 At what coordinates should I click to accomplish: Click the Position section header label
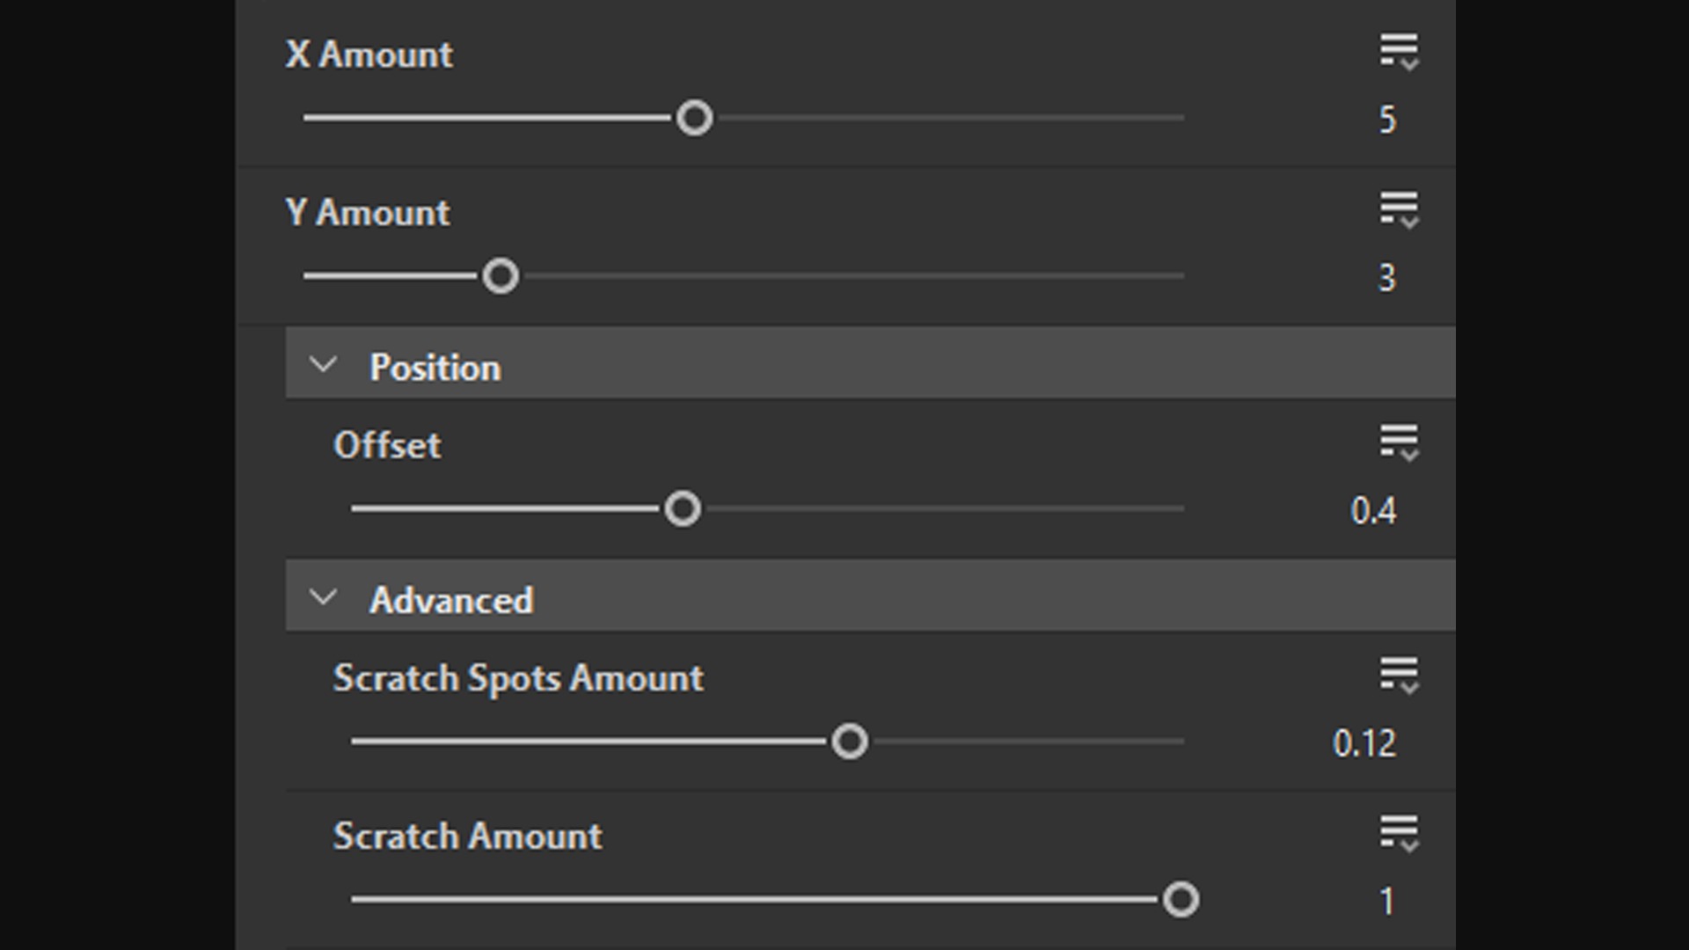click(435, 368)
